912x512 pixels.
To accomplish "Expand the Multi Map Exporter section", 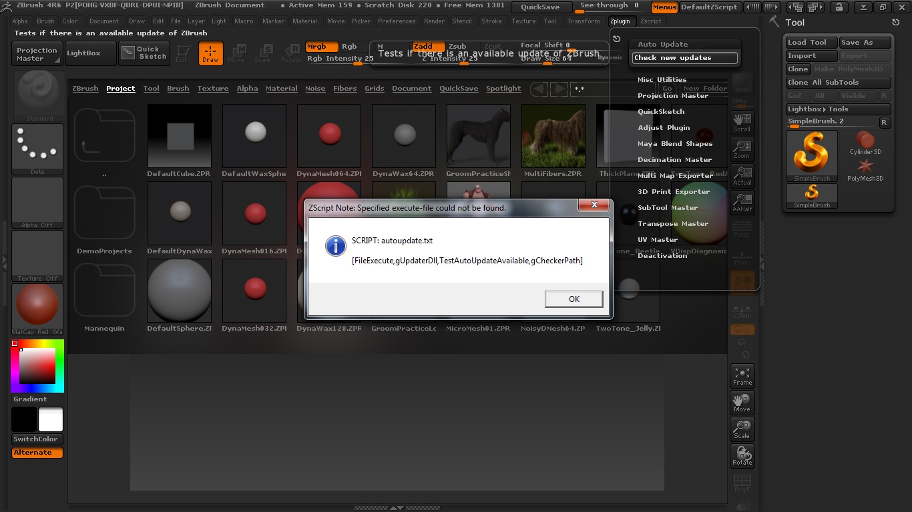I will click(676, 176).
